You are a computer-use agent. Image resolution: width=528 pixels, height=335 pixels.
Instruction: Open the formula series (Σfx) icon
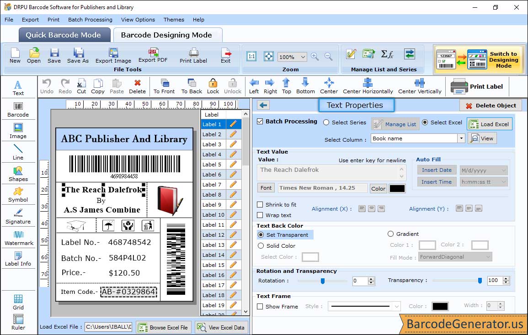[387, 54]
